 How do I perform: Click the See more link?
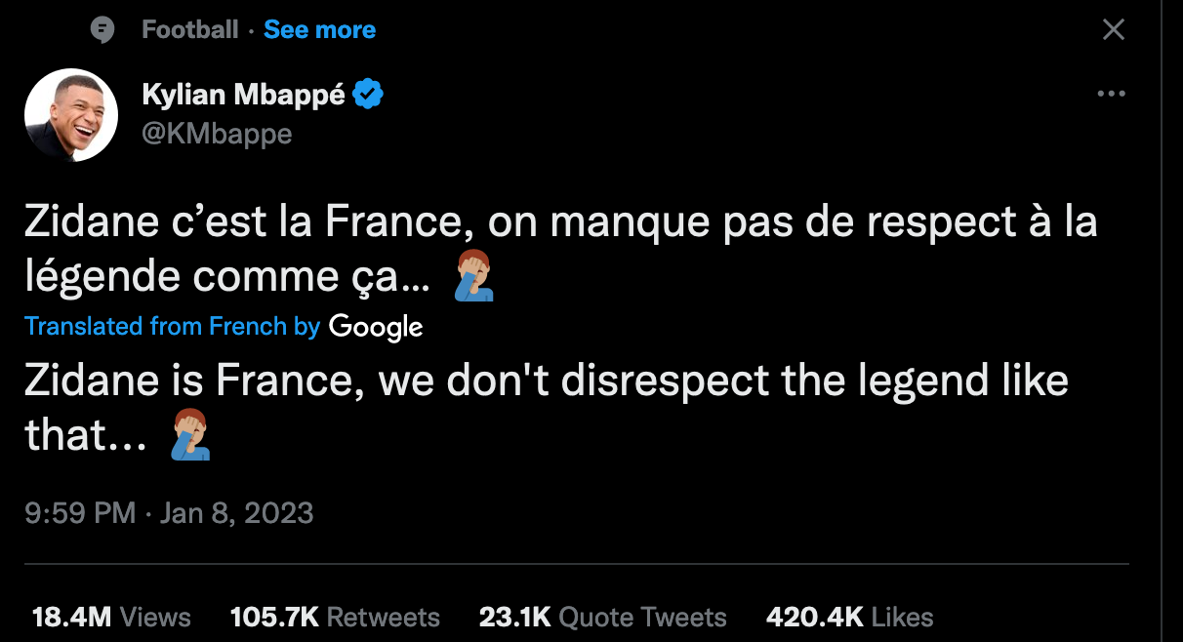pos(319,30)
